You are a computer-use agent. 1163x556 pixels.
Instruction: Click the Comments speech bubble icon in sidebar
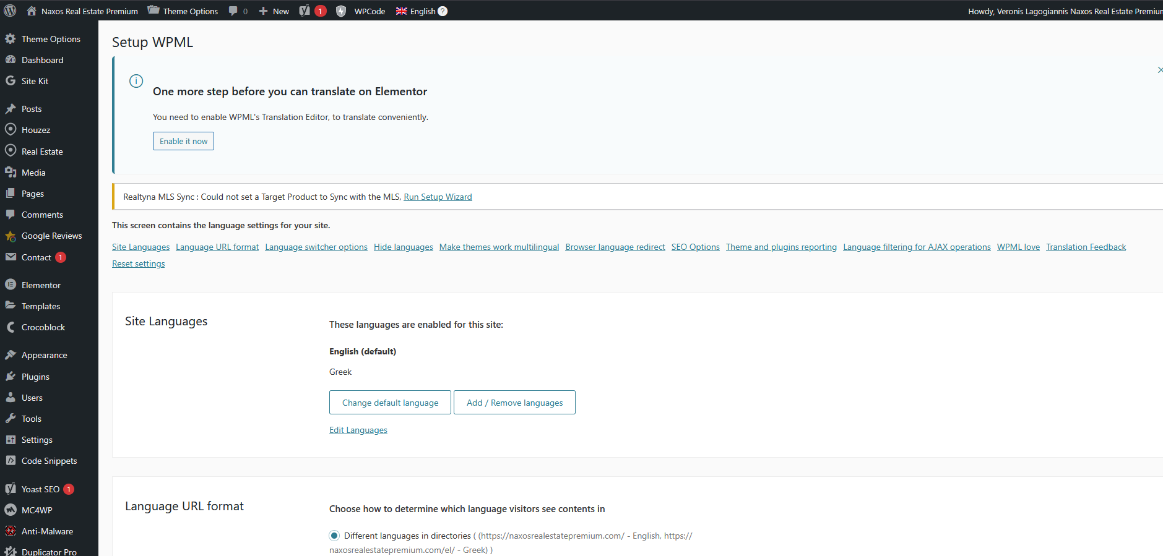pyautogui.click(x=11, y=214)
